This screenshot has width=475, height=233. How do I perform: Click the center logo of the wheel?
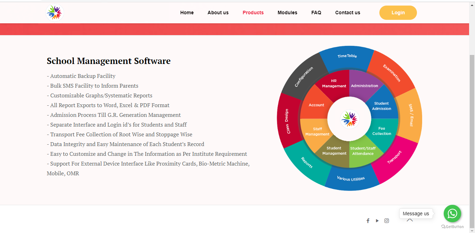[x=349, y=119]
